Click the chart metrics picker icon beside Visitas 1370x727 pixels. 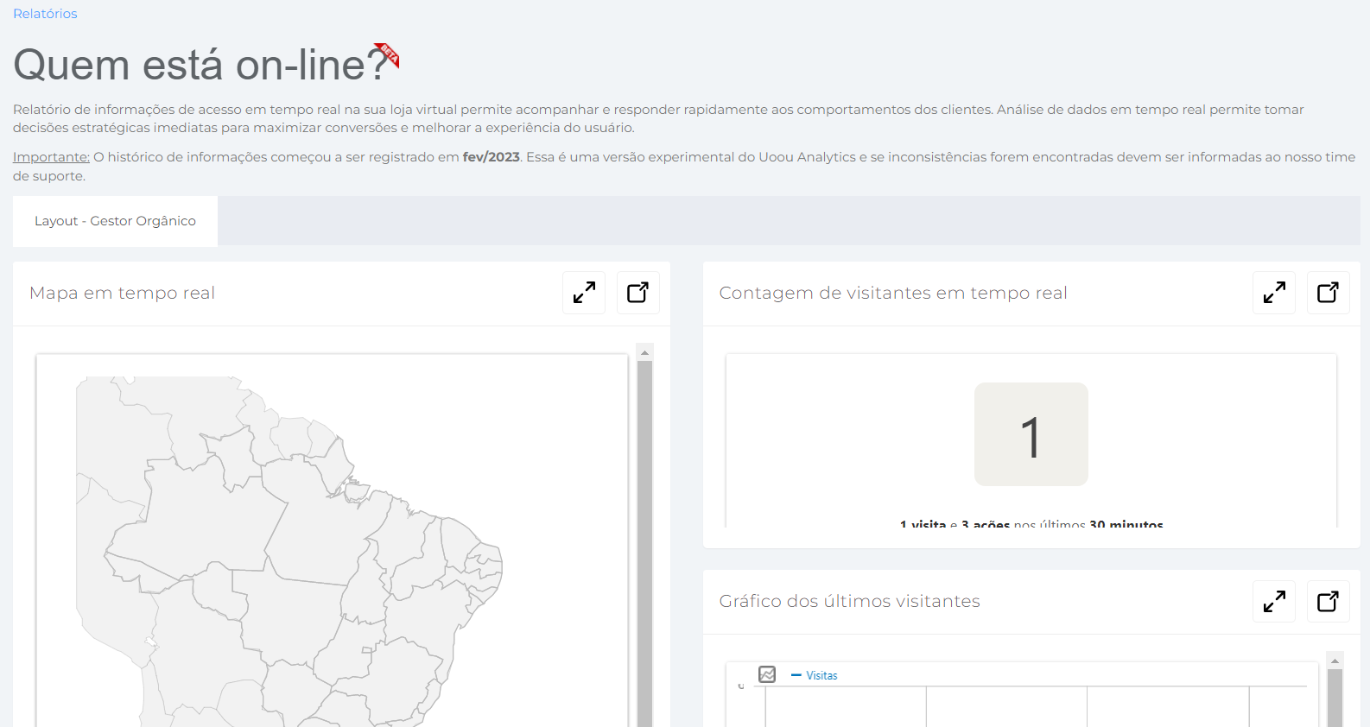pyautogui.click(x=767, y=674)
